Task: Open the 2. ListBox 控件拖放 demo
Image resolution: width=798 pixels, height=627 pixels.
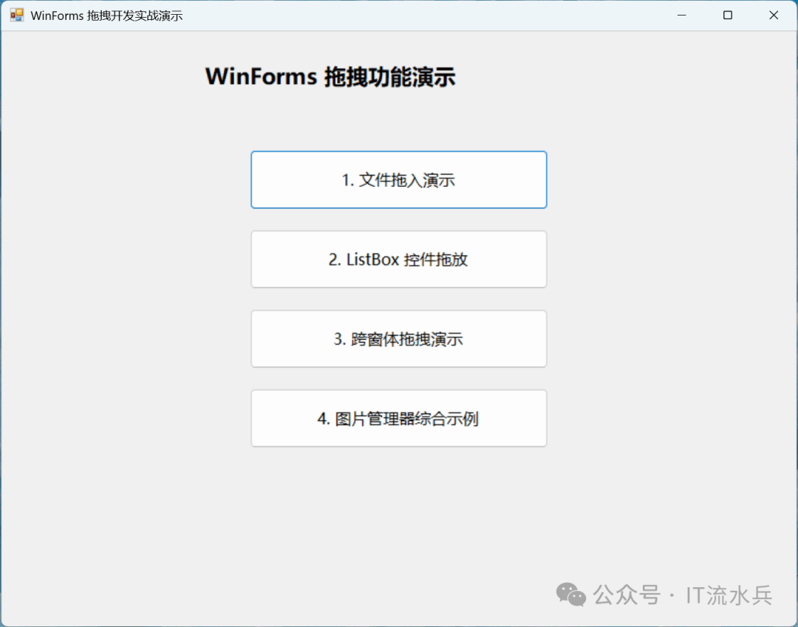Action: tap(398, 259)
